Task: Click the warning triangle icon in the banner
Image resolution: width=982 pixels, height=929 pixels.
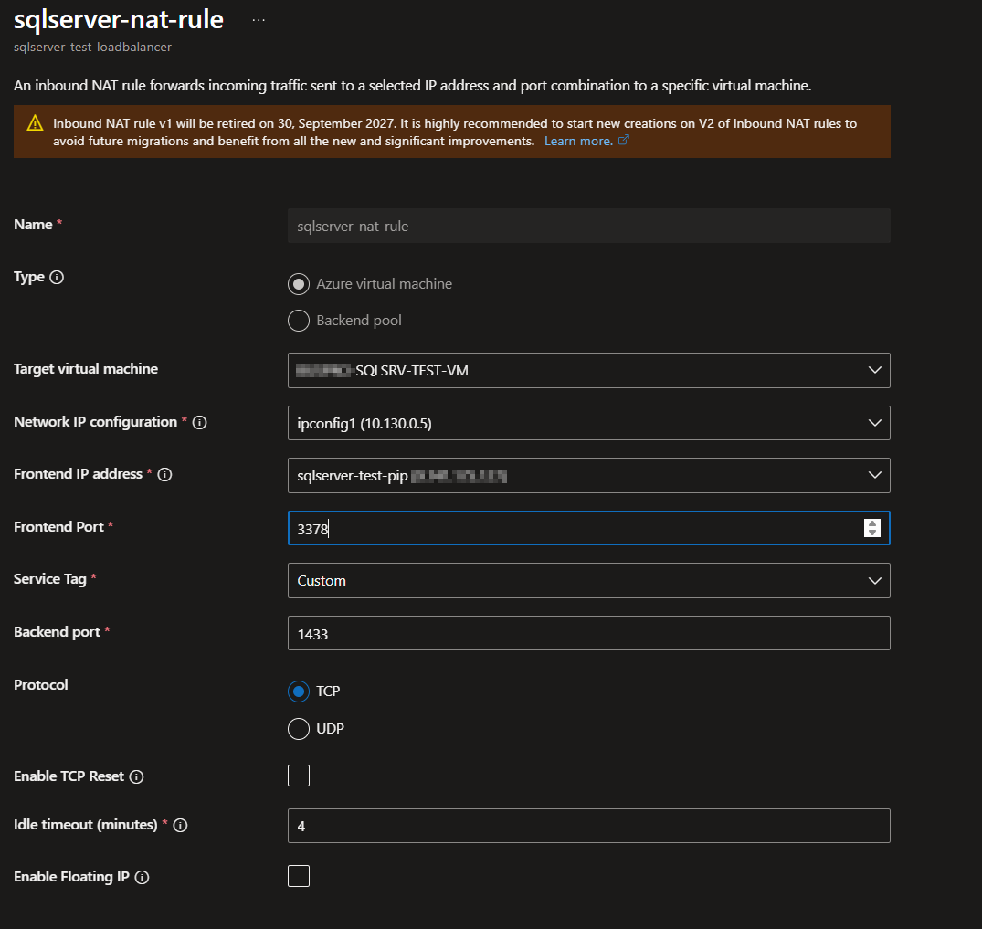Action: [x=35, y=123]
